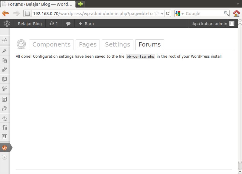This screenshot has height=174, width=242.
Task: Click the browser Home icon
Action: click(x=237, y=13)
